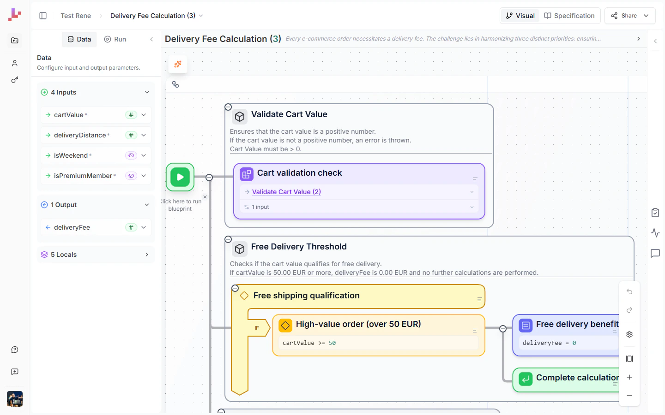This screenshot has width=665, height=415.
Task: Toggle the boolean eye icon next to isPremiumMember
Action: pyautogui.click(x=131, y=176)
